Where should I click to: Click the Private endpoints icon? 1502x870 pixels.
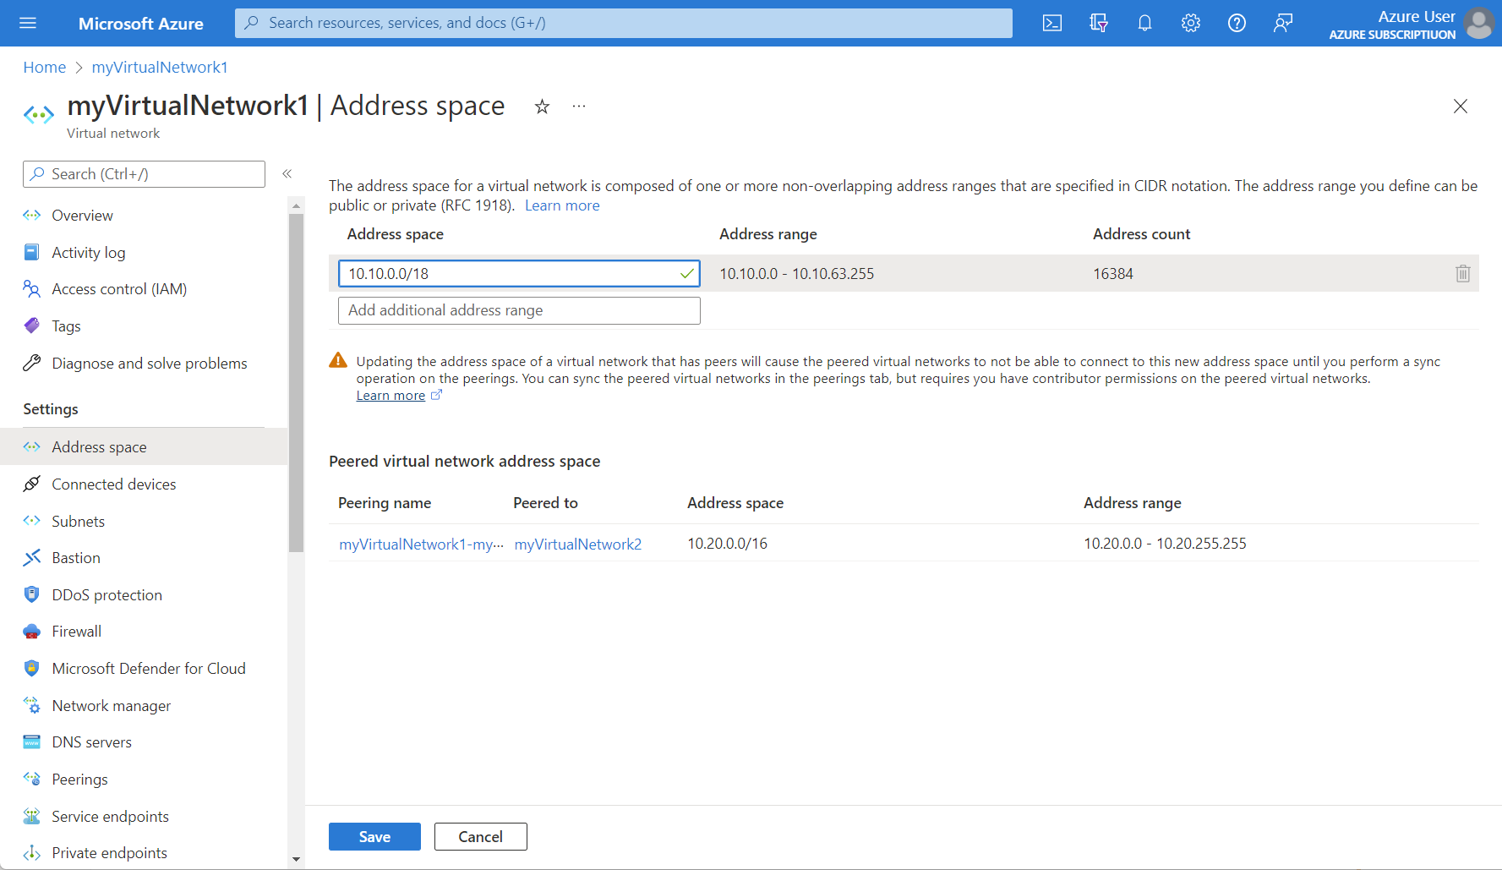pos(32,852)
